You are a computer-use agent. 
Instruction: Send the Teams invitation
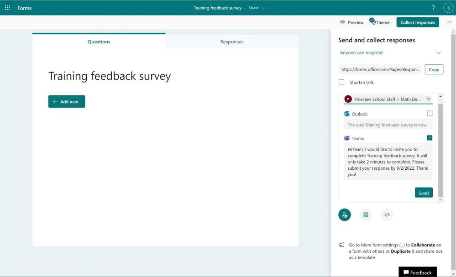(424, 193)
